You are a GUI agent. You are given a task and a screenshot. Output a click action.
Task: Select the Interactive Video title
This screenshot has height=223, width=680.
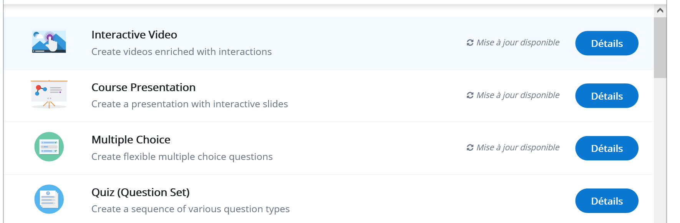coord(134,35)
